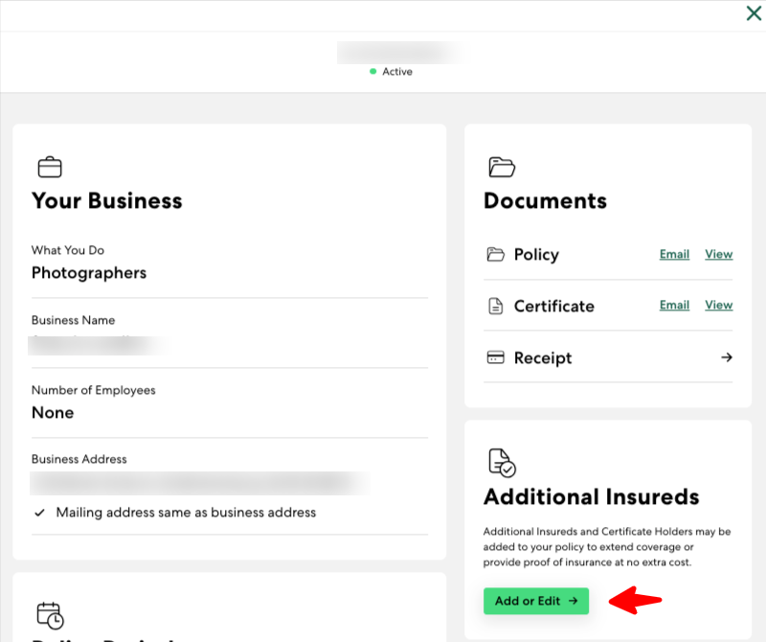The width and height of the screenshot is (766, 642).
Task: Click the open folder icon above Documents
Action: tap(501, 168)
